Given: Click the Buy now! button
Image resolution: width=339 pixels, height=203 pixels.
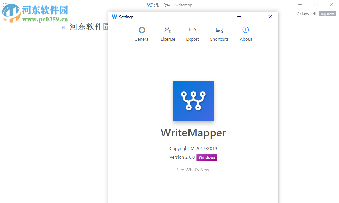Looking at the screenshot, I should click(x=327, y=14).
